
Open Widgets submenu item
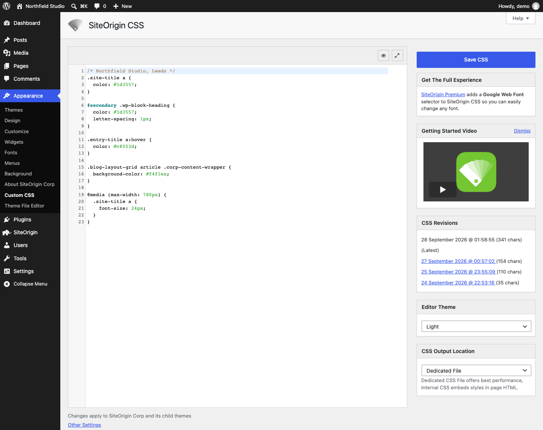[14, 142]
